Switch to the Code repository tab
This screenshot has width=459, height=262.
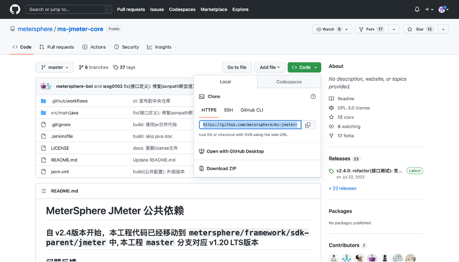(x=22, y=47)
